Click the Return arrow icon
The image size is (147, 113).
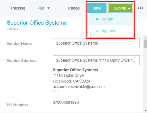pyautogui.click(x=97, y=19)
